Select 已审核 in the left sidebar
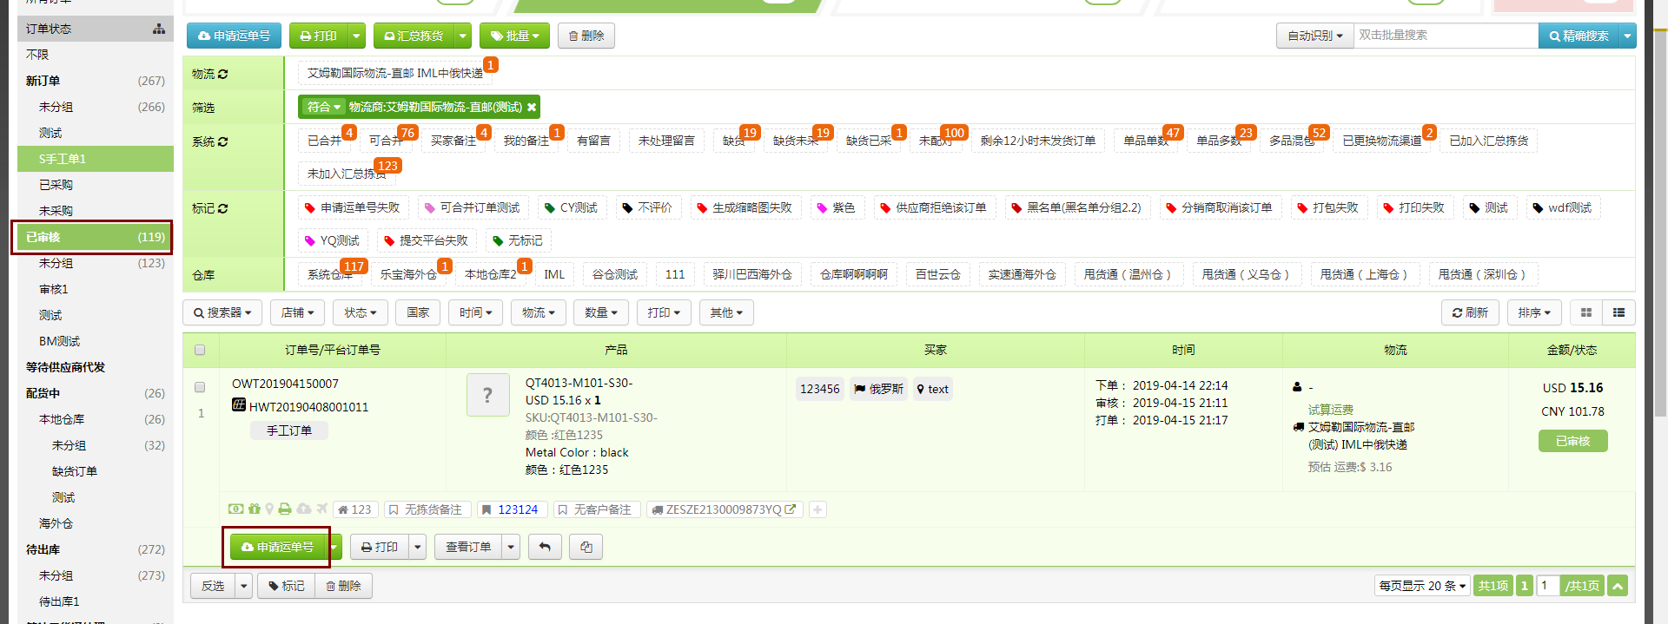This screenshot has width=1668, height=624. pyautogui.click(x=92, y=237)
